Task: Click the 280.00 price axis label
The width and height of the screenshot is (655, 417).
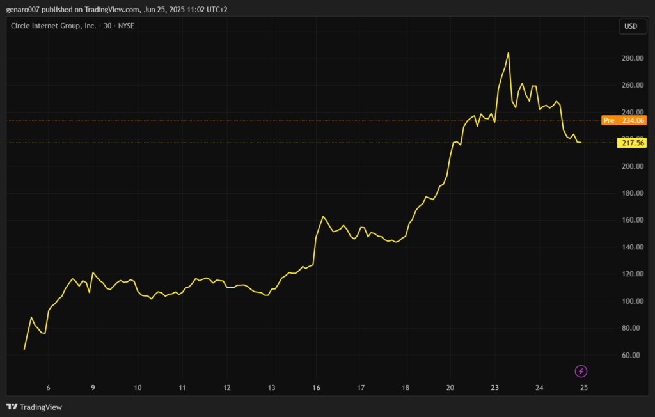Action: click(x=632, y=59)
